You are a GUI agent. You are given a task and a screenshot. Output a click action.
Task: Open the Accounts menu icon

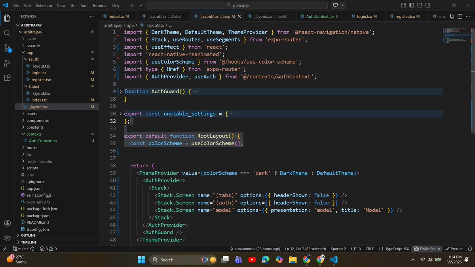pyautogui.click(x=7, y=223)
